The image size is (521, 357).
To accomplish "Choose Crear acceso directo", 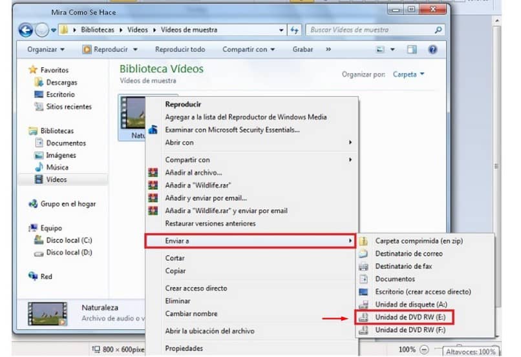I will (x=252, y=289).
